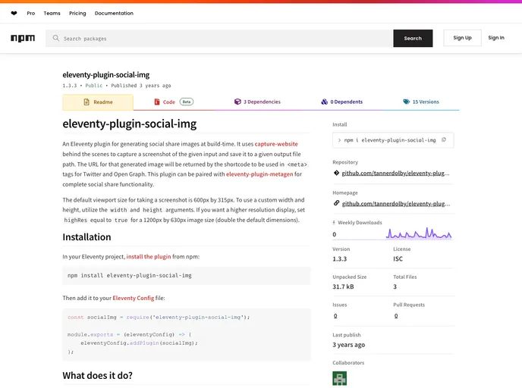The image size is (522, 388).
Task: Click the 'eleventyConfig.addPlugin(socialImg);' code line
Action: coord(139,343)
